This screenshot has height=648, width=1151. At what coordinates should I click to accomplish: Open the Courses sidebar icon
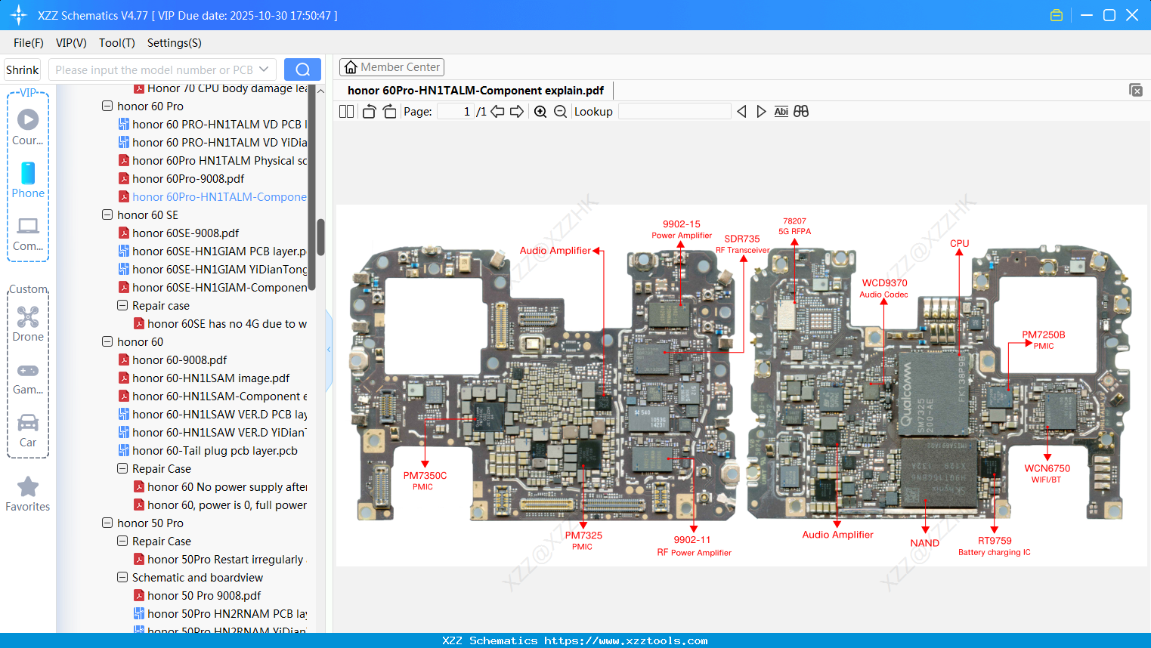pos(28,127)
